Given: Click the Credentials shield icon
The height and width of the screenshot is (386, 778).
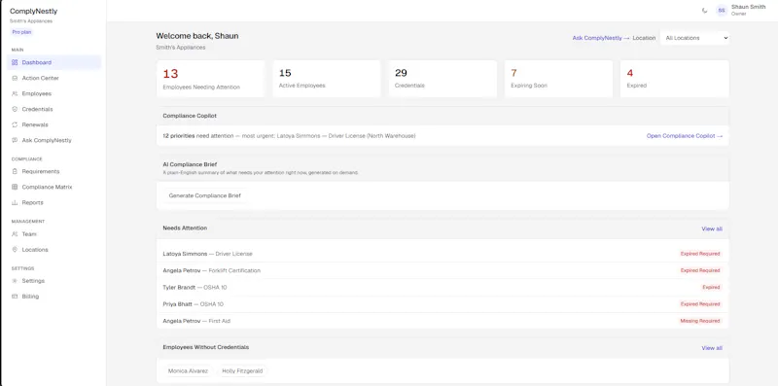Looking at the screenshot, I should (x=15, y=109).
